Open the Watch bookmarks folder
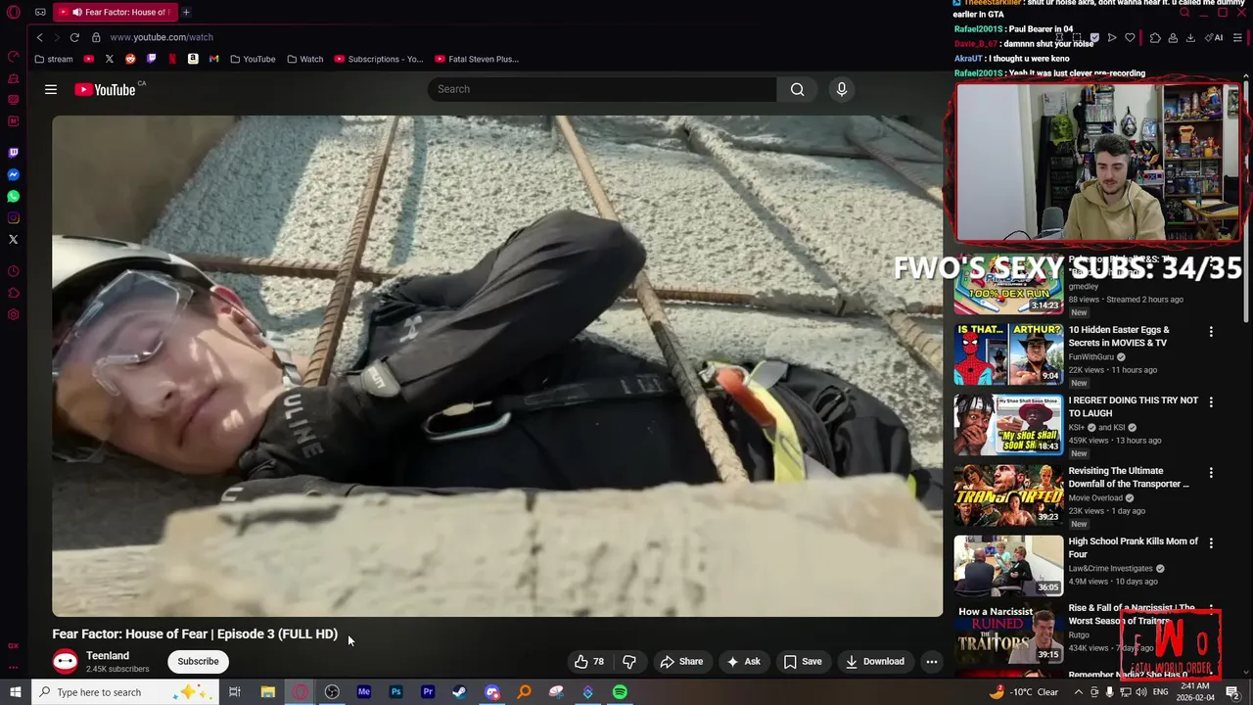The width and height of the screenshot is (1253, 705). (305, 59)
